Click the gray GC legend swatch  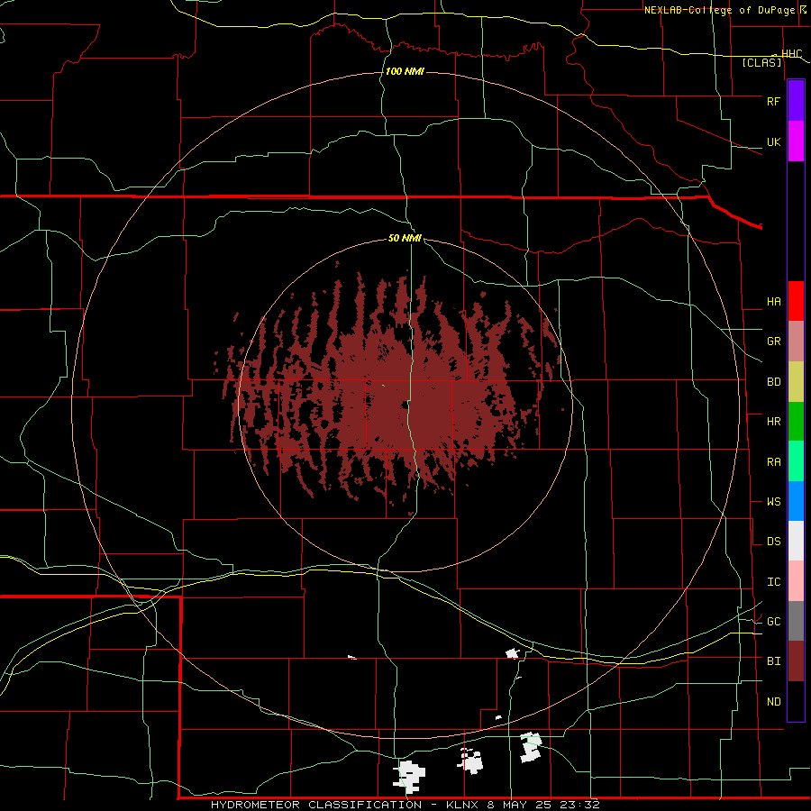tap(796, 621)
